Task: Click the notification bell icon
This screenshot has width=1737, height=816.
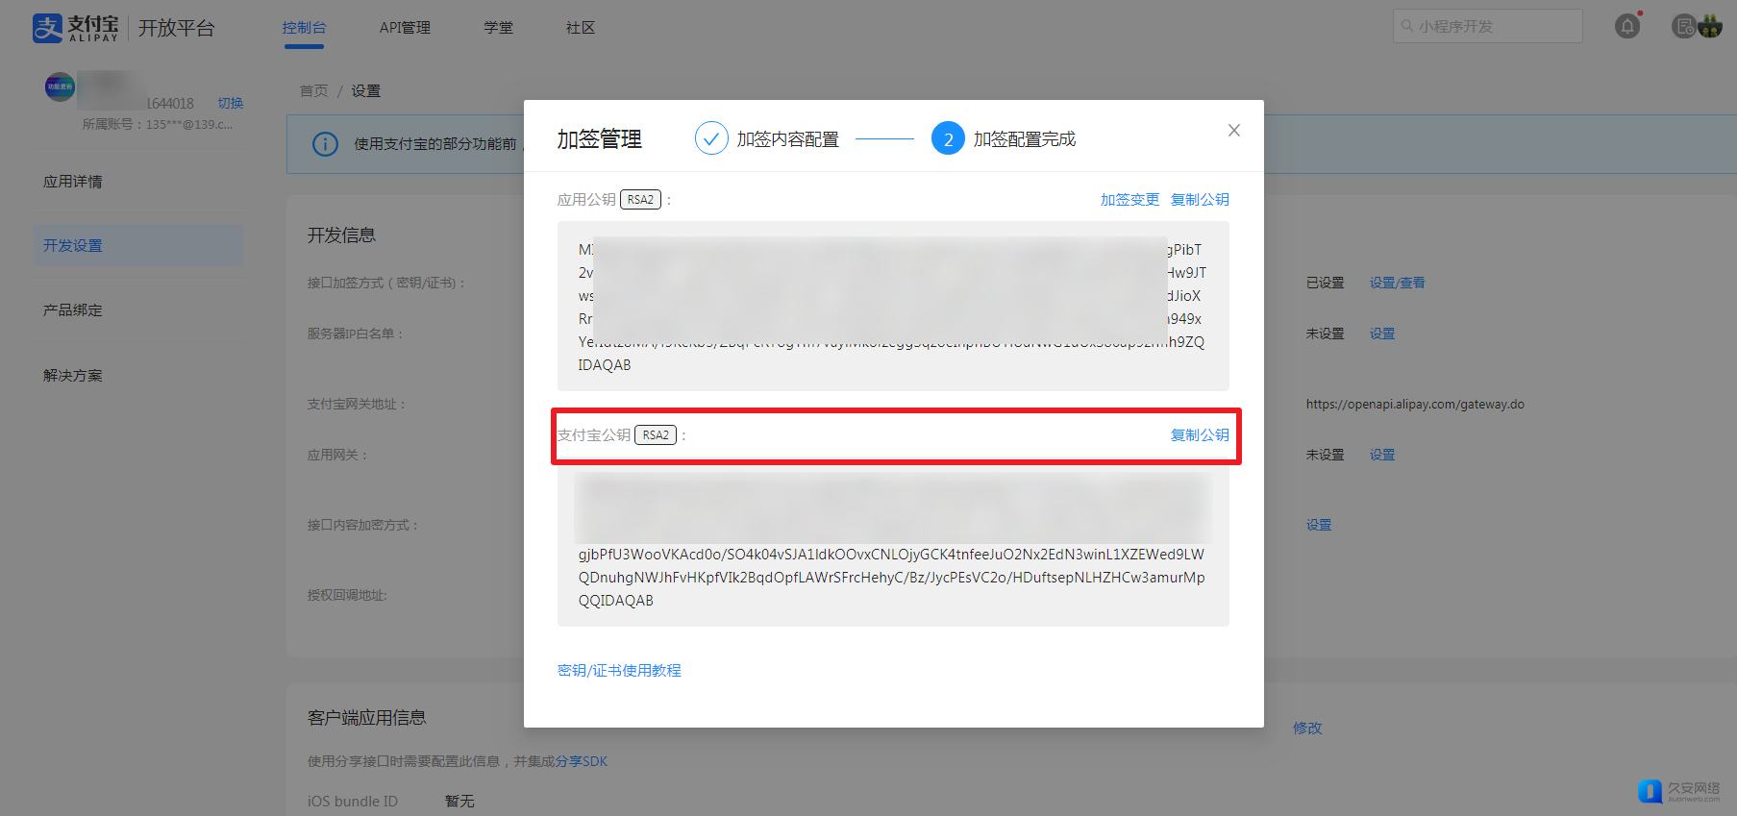Action: click(1626, 27)
